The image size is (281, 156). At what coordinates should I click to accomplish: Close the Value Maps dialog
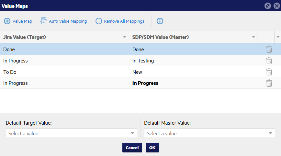pos(275,6)
